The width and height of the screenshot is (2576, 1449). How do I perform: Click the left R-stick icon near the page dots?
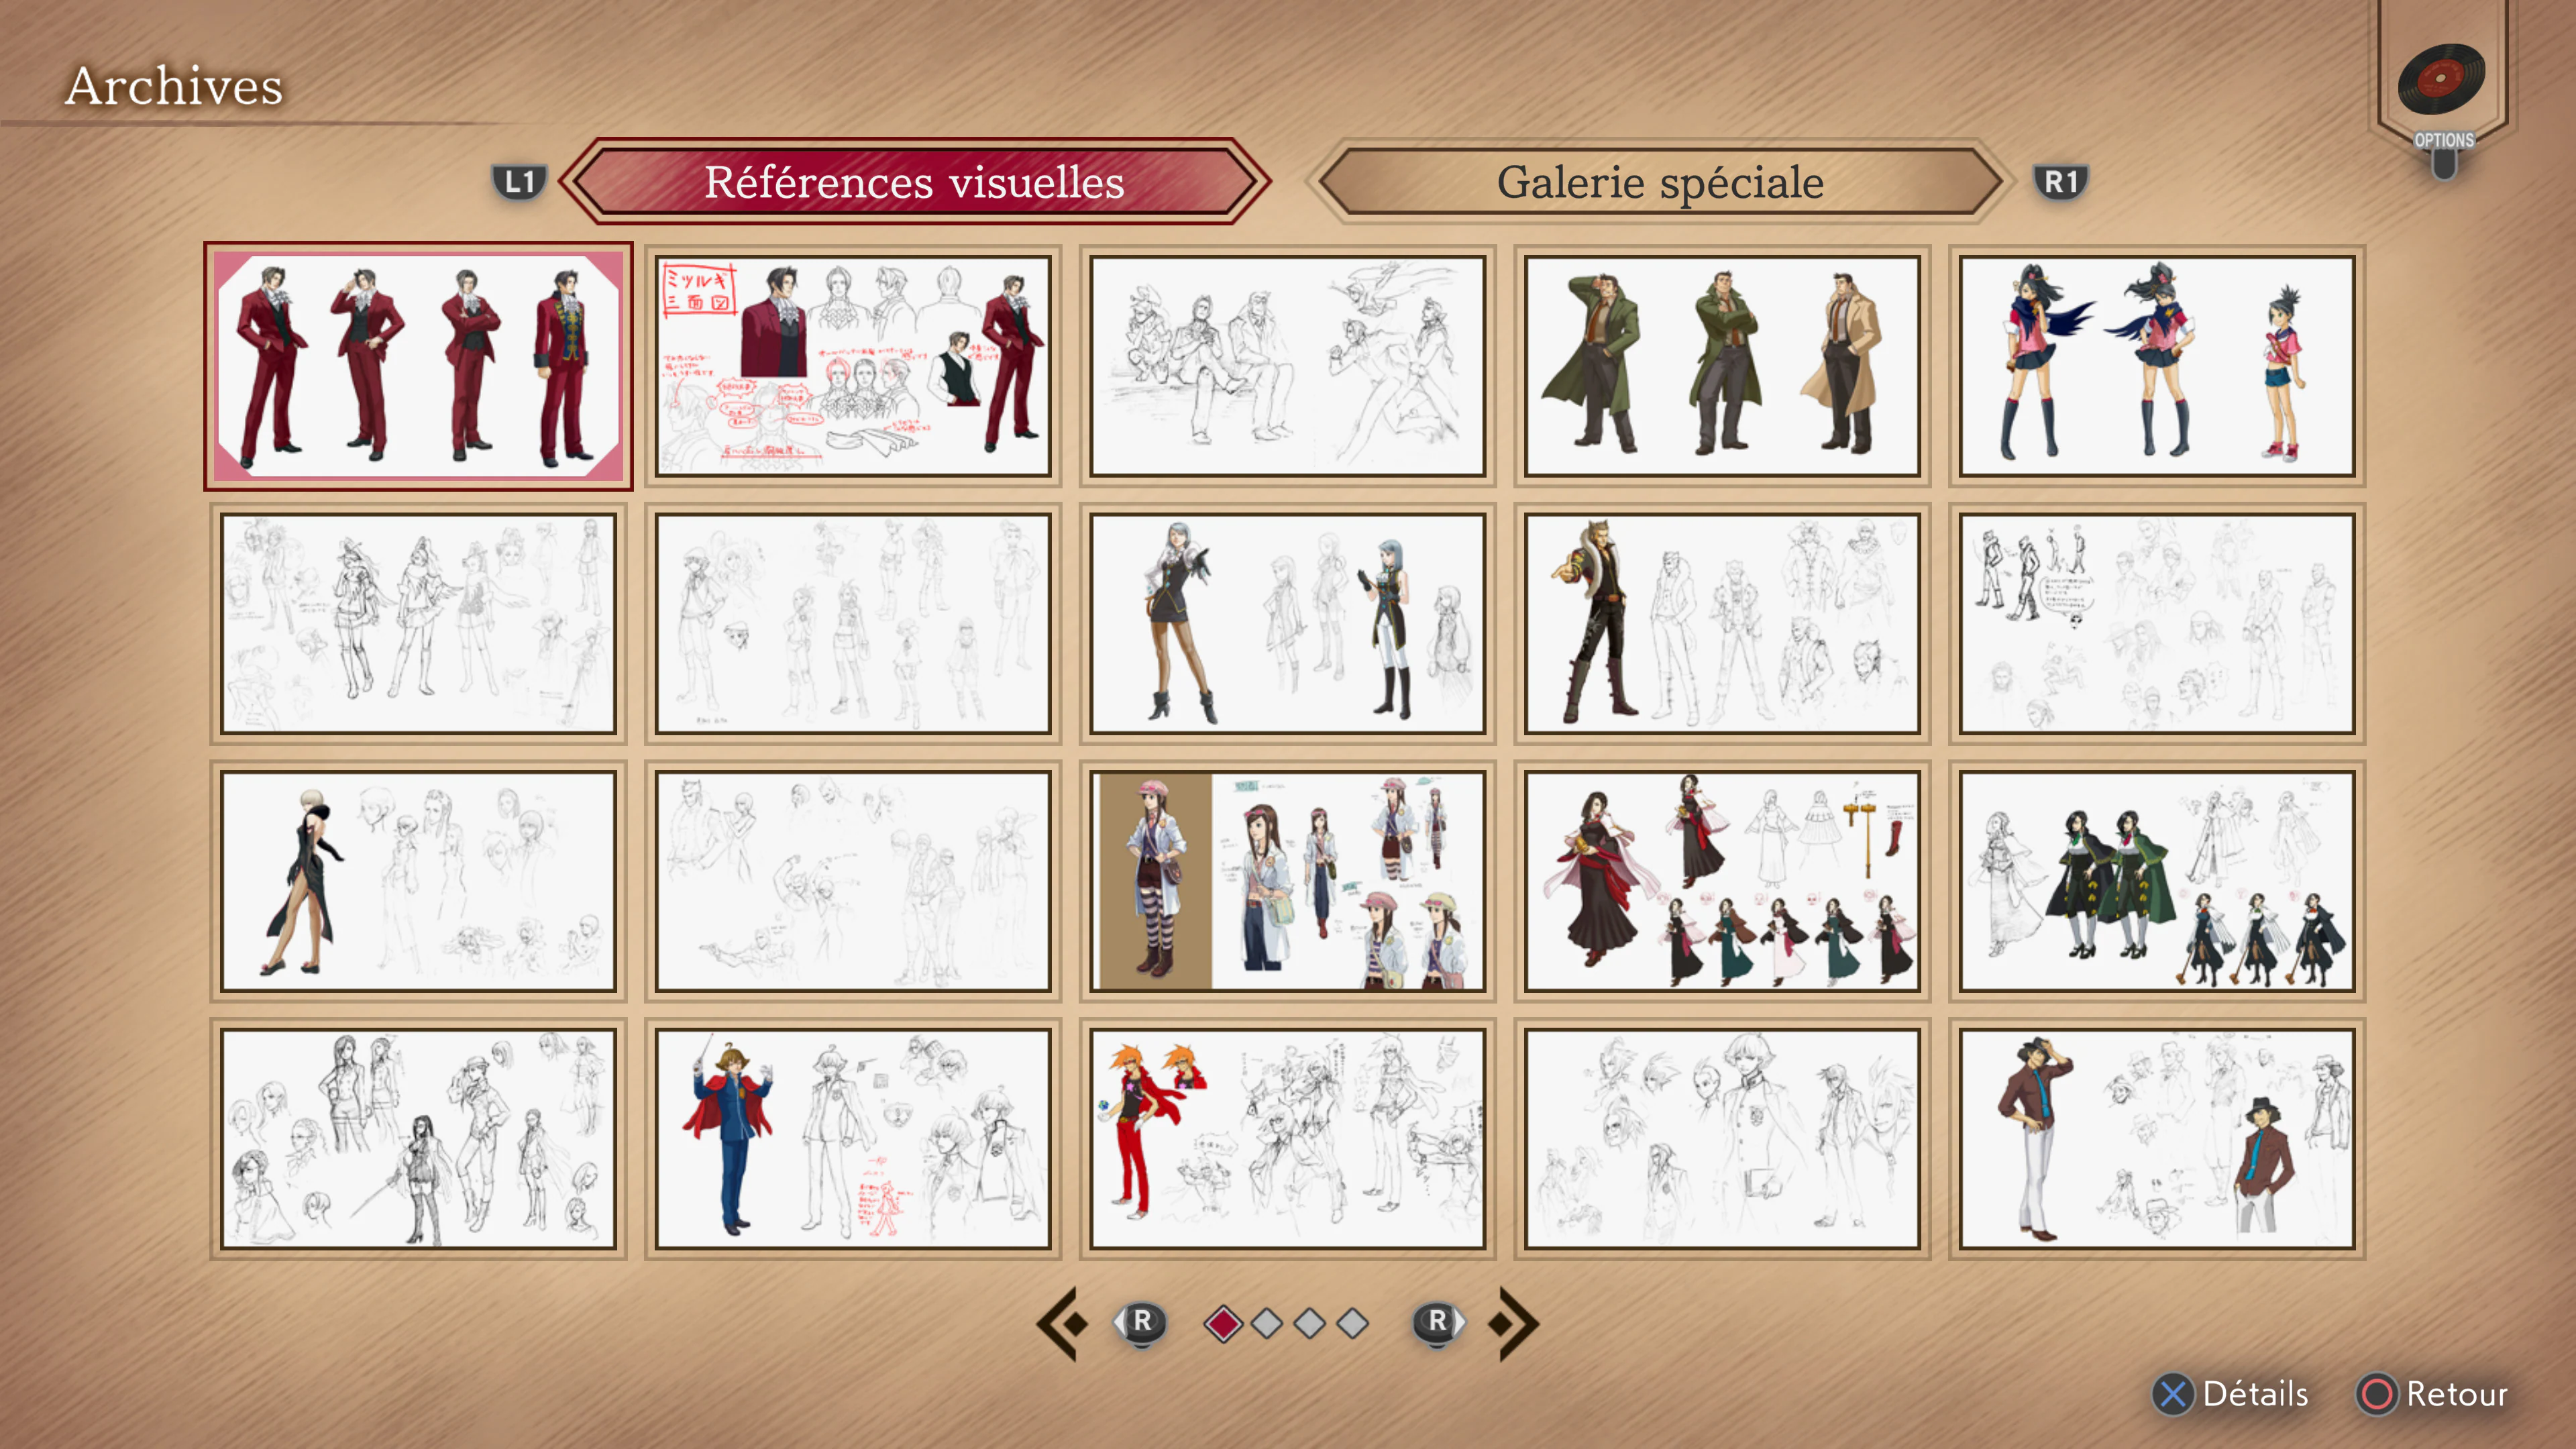tap(1143, 1322)
